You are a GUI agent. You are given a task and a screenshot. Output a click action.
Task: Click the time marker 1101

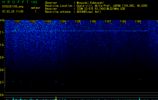coord(17,21)
